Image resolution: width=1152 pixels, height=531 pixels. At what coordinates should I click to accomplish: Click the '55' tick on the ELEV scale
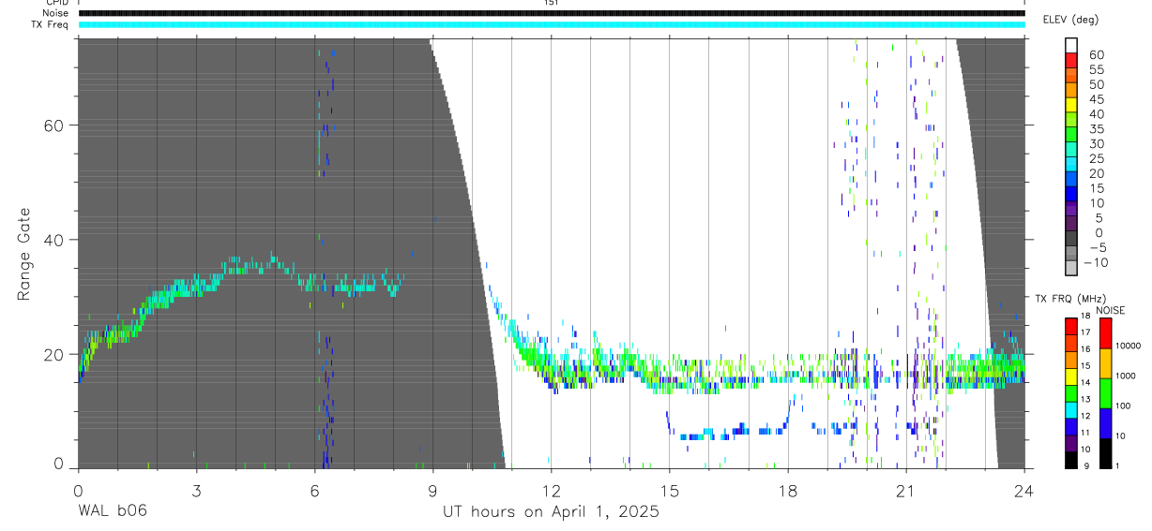[x=1096, y=70]
